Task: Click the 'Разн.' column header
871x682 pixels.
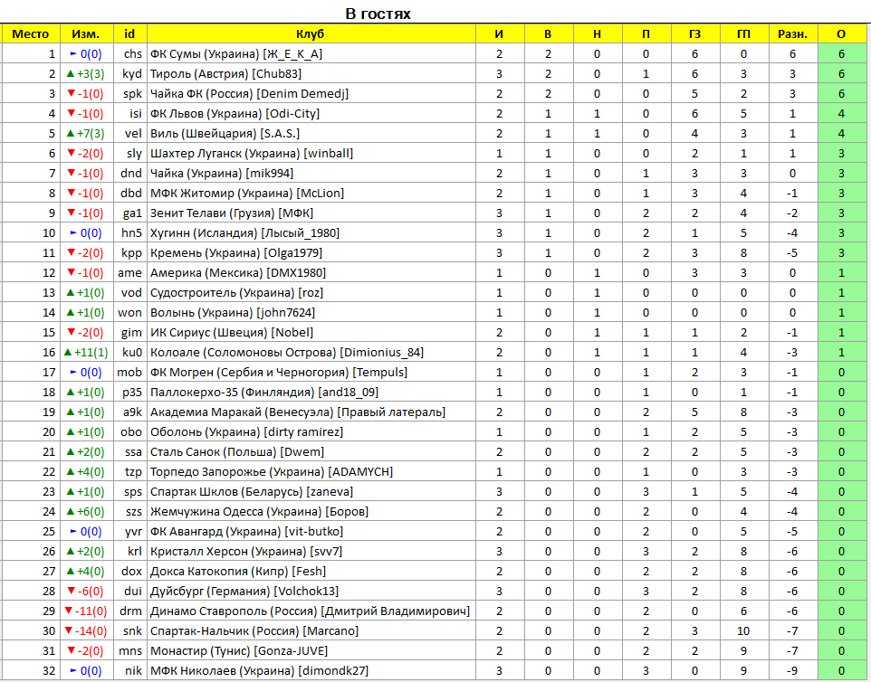Action: pyautogui.click(x=792, y=33)
